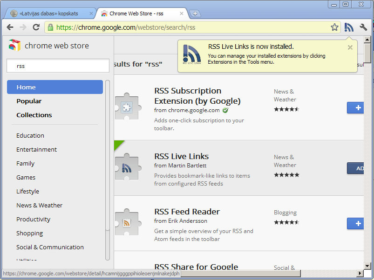Viewport: 374px width, 280px height.
Task: Click the chrome web store logo
Action: coord(48,45)
